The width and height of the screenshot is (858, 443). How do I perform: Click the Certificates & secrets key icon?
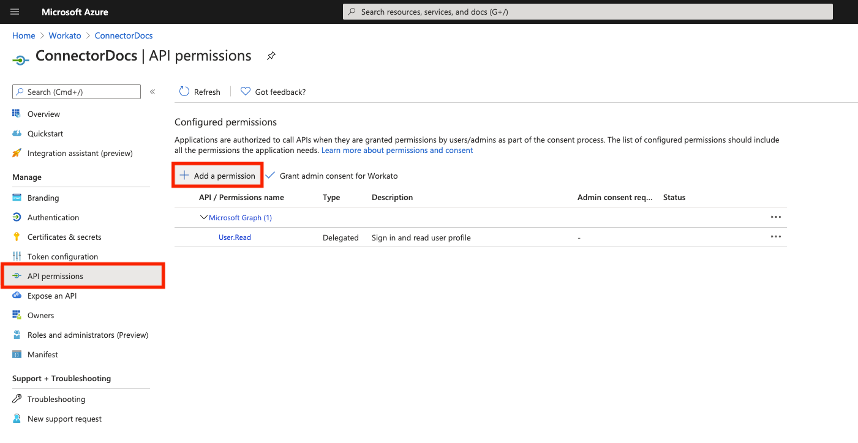(x=17, y=237)
